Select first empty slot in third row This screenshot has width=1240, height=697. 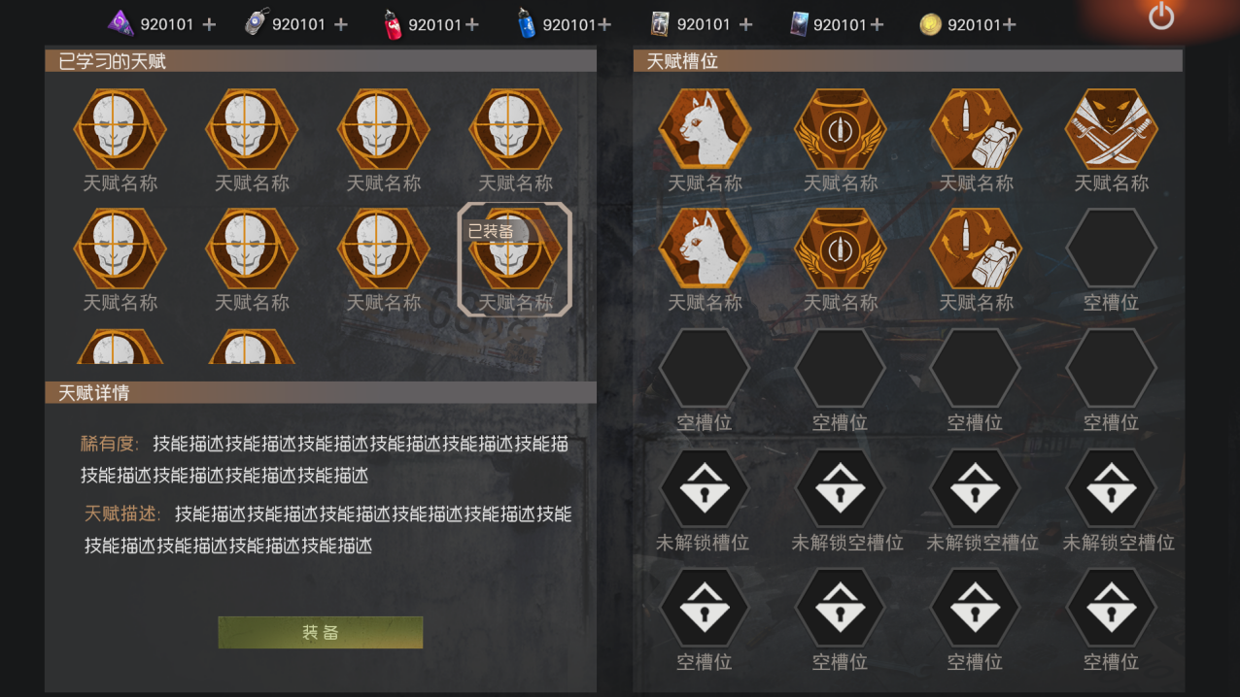tap(704, 369)
